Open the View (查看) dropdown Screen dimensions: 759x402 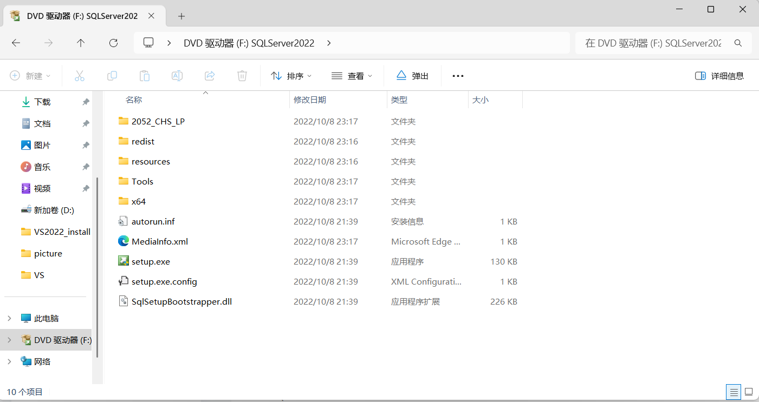pyautogui.click(x=352, y=76)
